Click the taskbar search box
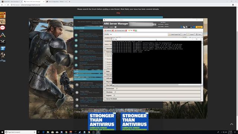This screenshot has width=238, height=134. (20, 132)
